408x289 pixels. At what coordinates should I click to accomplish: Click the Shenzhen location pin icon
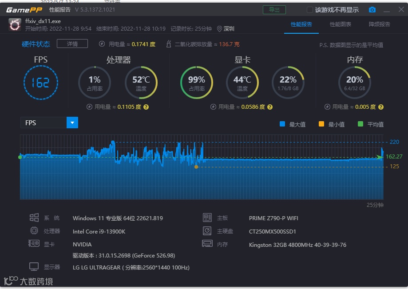coord(219,29)
